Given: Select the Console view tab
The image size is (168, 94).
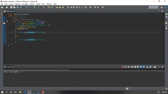Looking at the screenshot, I should (9, 67).
